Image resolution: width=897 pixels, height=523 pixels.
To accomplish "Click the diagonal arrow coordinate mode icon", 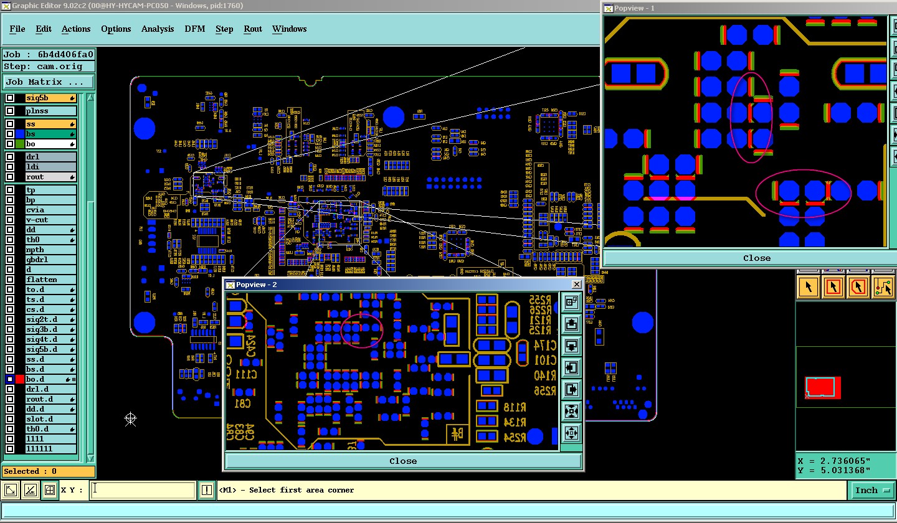I will [x=11, y=491].
